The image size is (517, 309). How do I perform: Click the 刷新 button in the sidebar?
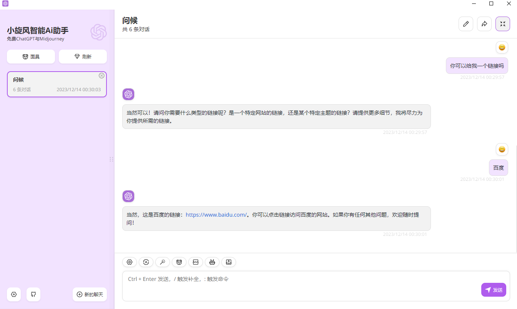[x=83, y=57]
